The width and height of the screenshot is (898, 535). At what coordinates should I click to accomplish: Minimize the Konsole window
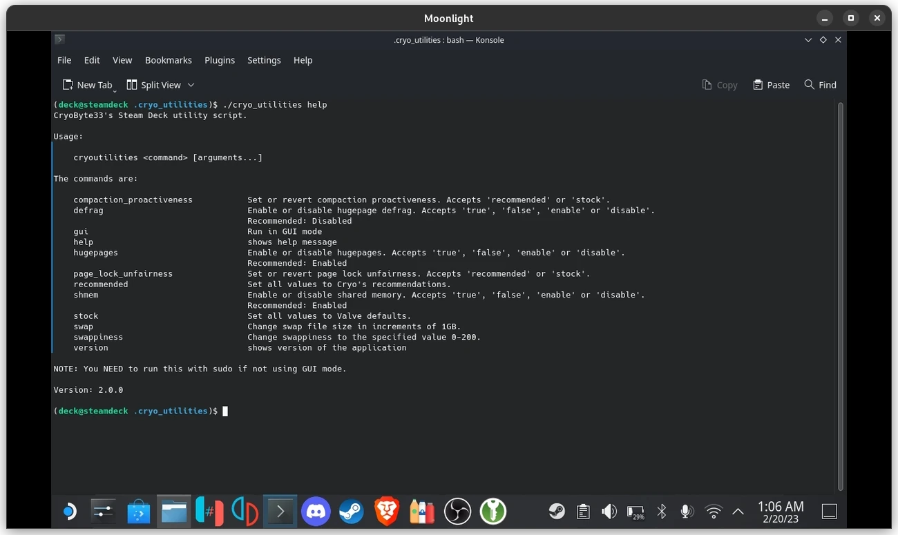coord(808,40)
